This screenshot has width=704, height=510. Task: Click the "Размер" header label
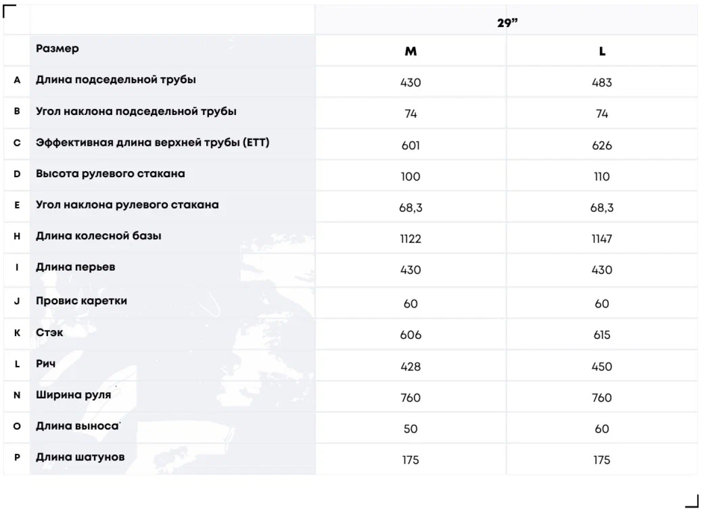[x=58, y=48]
